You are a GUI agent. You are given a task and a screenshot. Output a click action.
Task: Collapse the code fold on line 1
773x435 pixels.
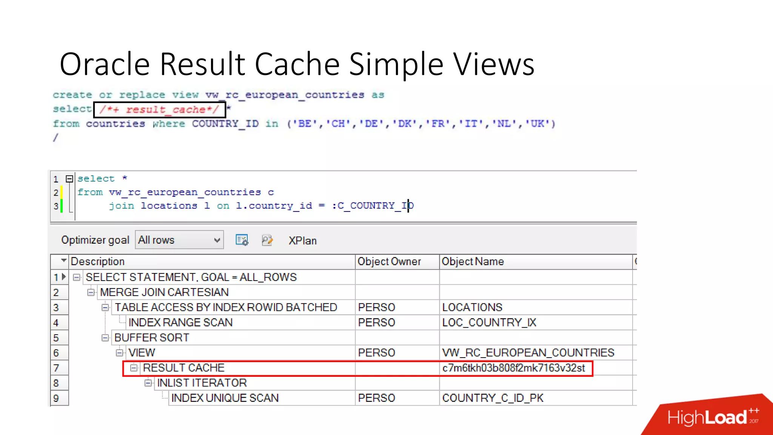69,179
